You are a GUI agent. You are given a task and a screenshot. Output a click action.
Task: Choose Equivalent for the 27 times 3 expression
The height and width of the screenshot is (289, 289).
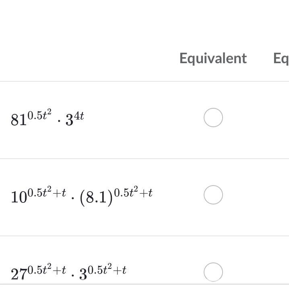click(x=213, y=272)
